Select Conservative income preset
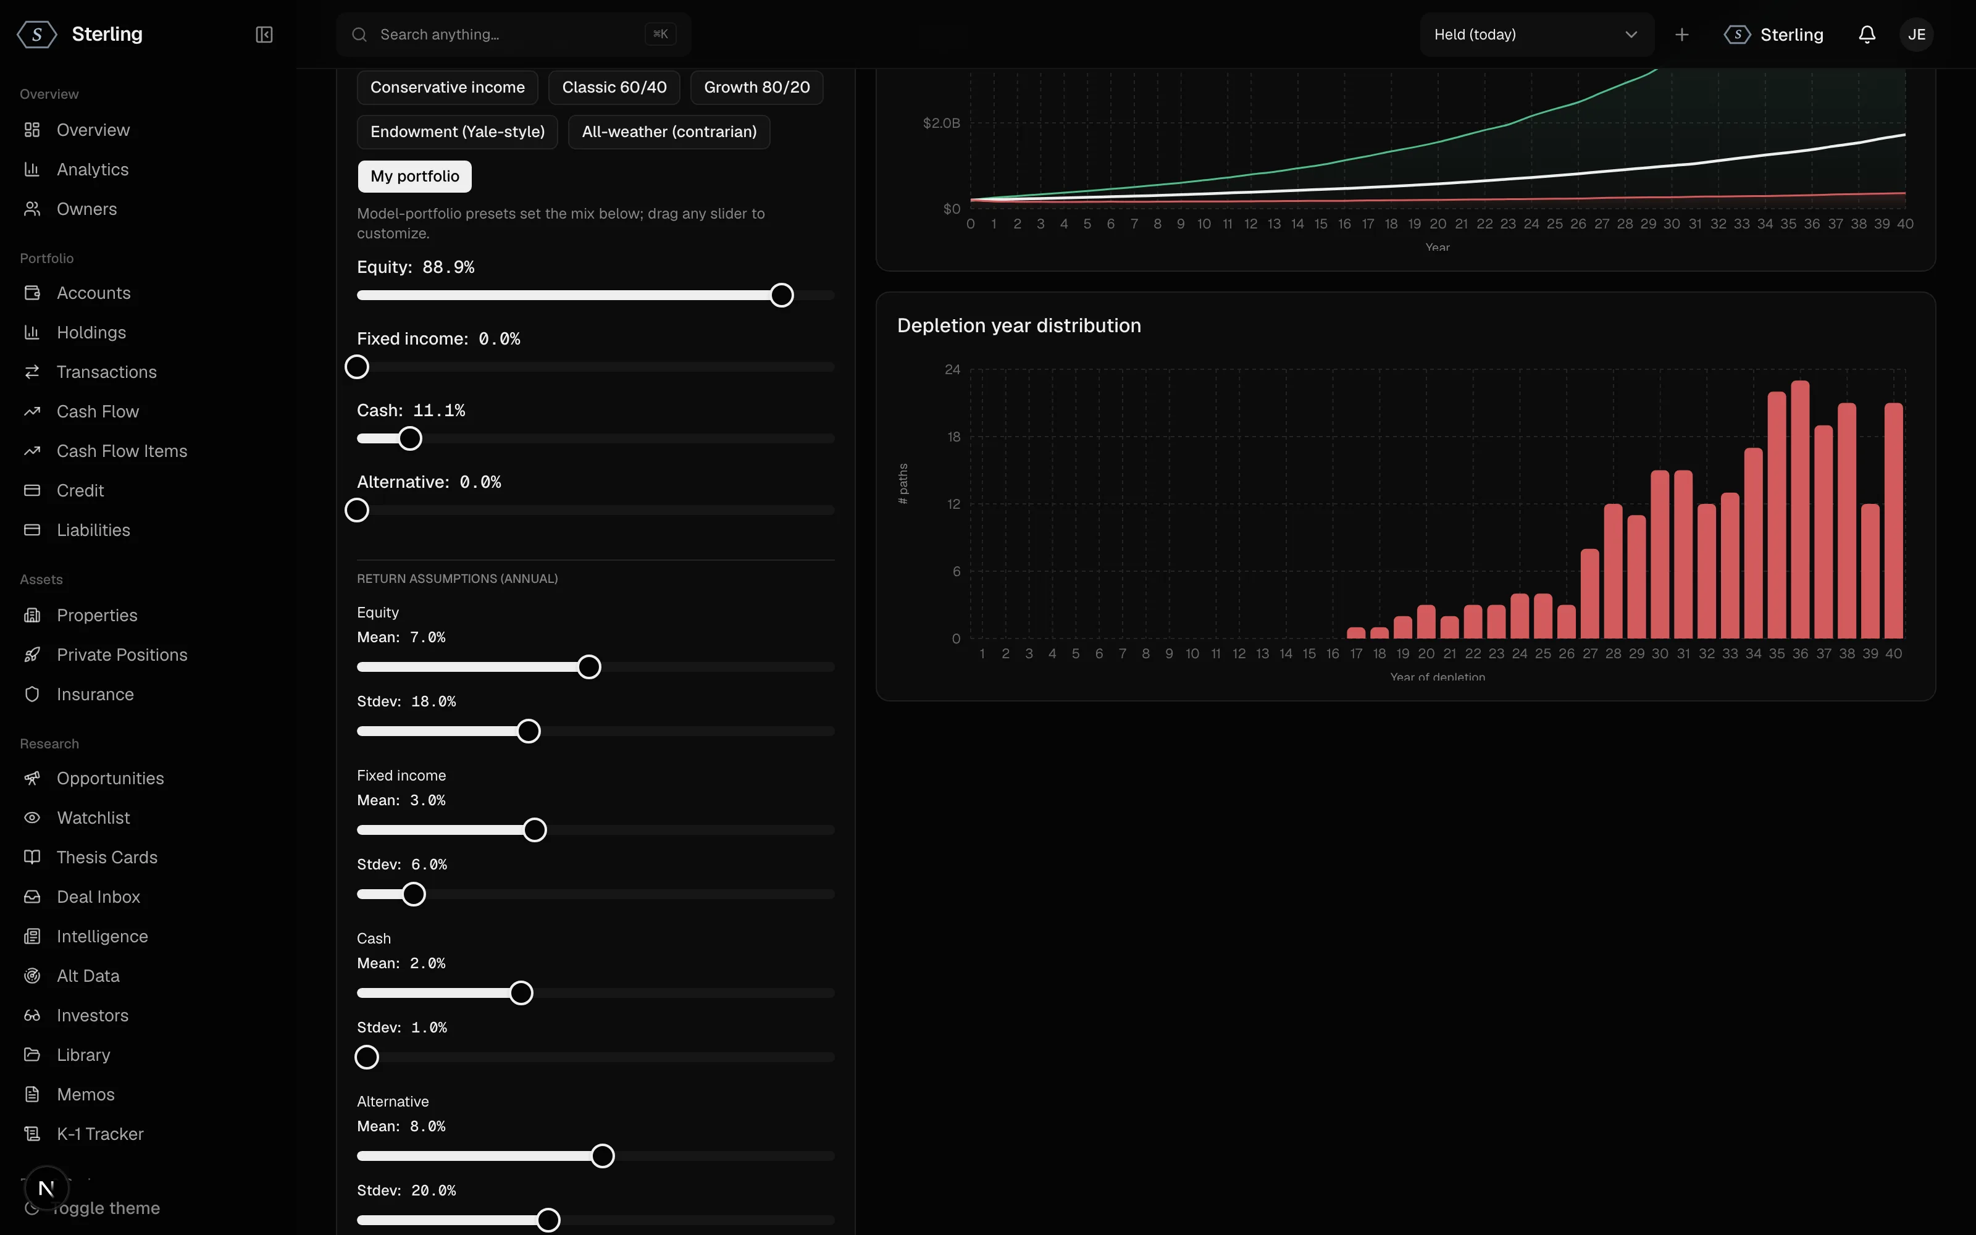The width and height of the screenshot is (1976, 1235). pos(448,88)
